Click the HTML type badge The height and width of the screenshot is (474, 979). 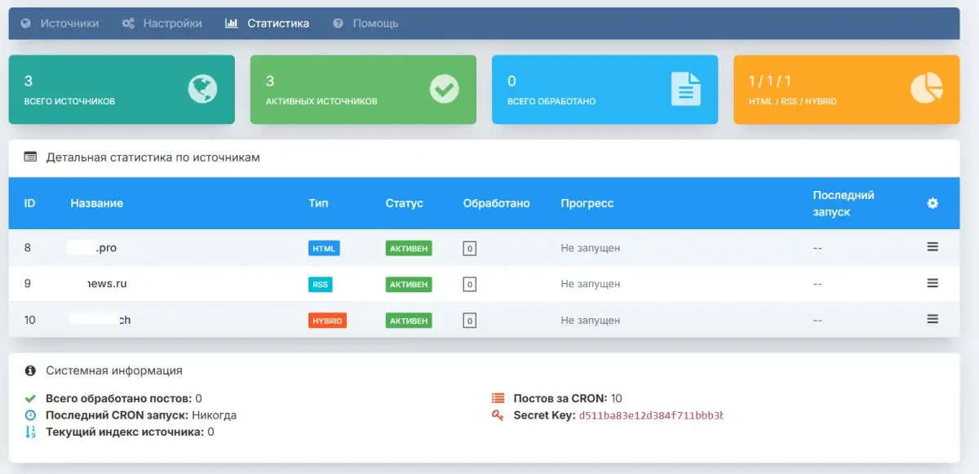click(324, 248)
